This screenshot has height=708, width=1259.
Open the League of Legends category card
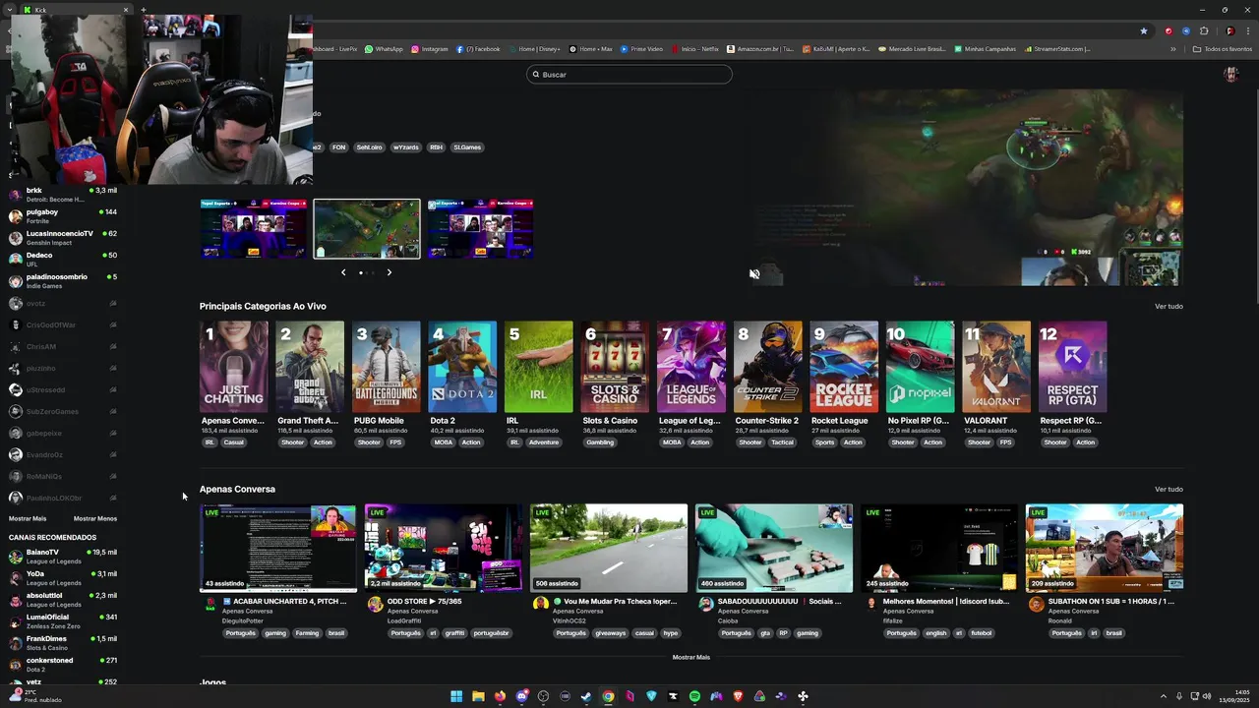[x=691, y=367]
